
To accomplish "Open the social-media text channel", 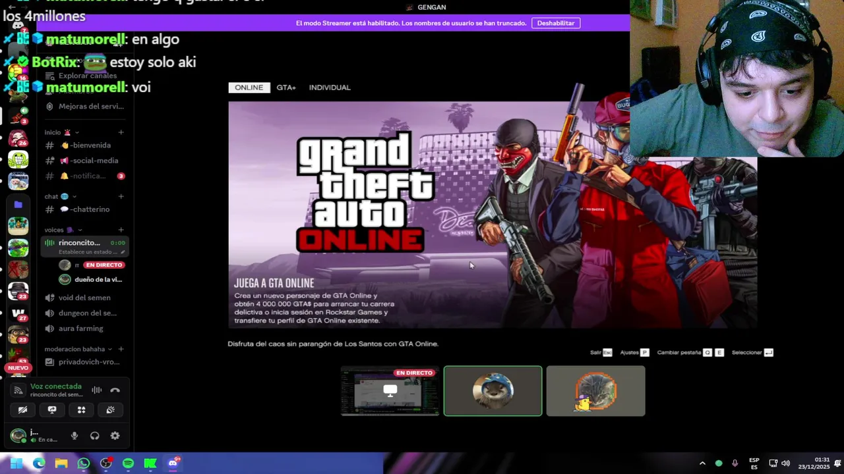I will (84, 161).
